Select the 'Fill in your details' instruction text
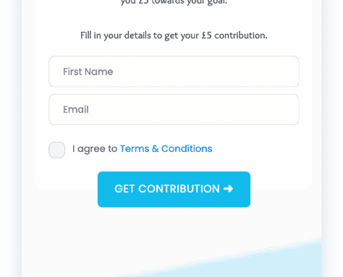The image size is (343, 277). pyautogui.click(x=174, y=35)
